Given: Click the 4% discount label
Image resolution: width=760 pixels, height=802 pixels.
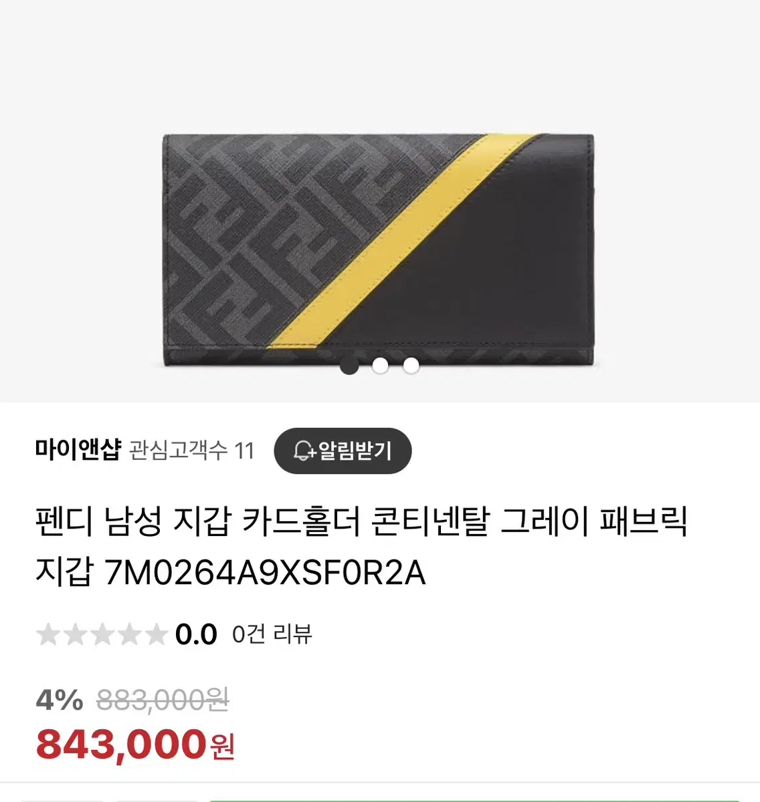Looking at the screenshot, I should [x=60, y=700].
